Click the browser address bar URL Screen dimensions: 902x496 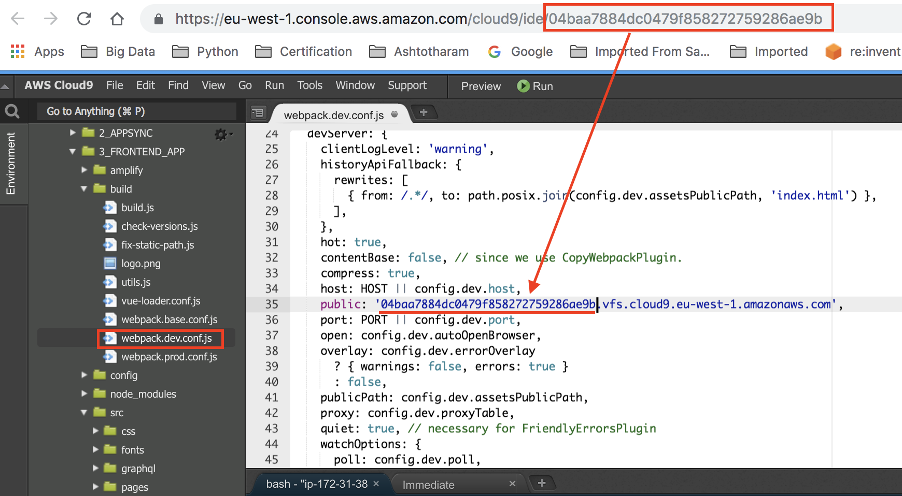[x=499, y=19]
